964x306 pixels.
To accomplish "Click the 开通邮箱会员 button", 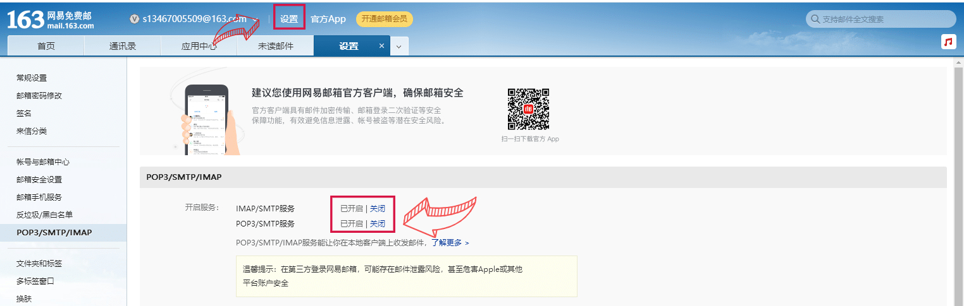I will [385, 19].
